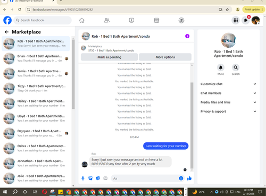Open the Lloyd conversation in list
This screenshot has height=196, width=266.
pyautogui.click(x=36, y=118)
